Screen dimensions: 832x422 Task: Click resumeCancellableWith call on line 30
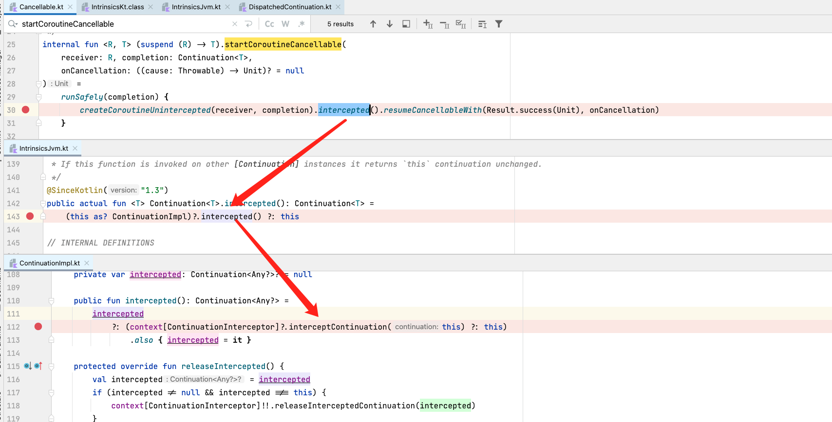(x=433, y=110)
